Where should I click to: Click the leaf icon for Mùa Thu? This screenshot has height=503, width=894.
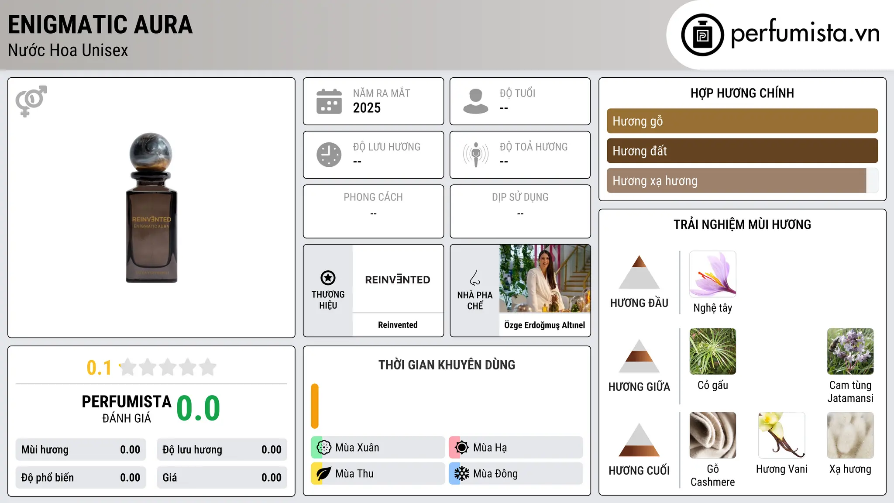point(323,474)
